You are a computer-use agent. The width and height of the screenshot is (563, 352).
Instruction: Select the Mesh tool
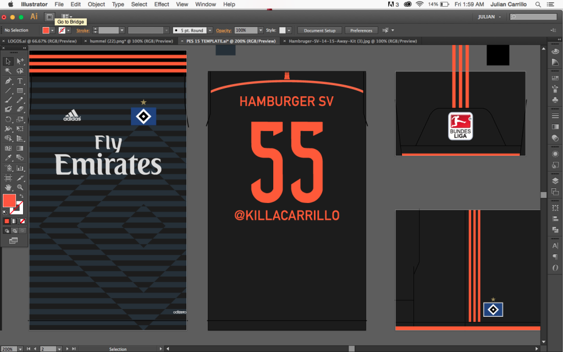pos(8,148)
